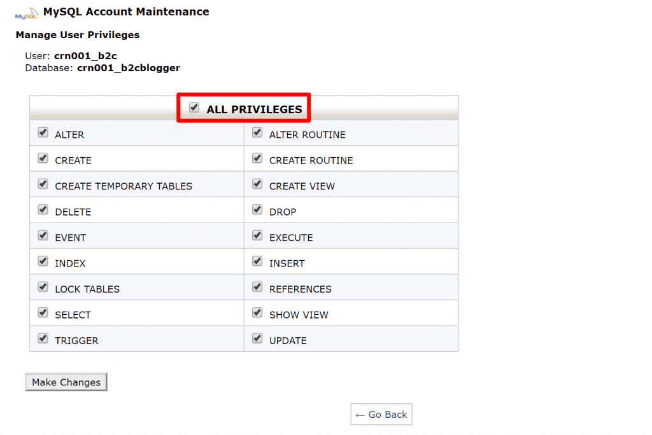The height and width of the screenshot is (435, 652).
Task: Toggle the CREATE VIEW checkbox
Action: (257, 184)
